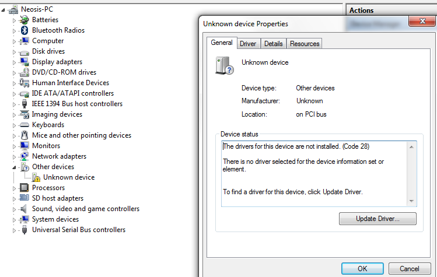Select the System devices label

pyautogui.click(x=55, y=219)
